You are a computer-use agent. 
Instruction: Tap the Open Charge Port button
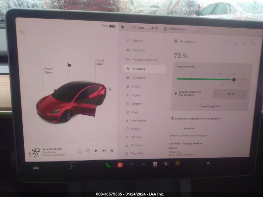pos(210,106)
